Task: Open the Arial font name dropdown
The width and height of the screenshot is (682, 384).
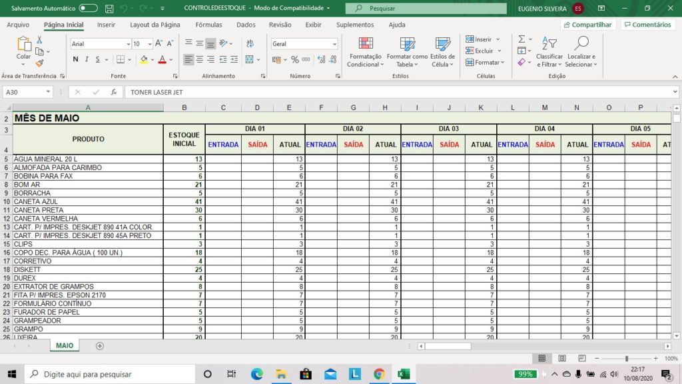Action: pyautogui.click(x=129, y=44)
